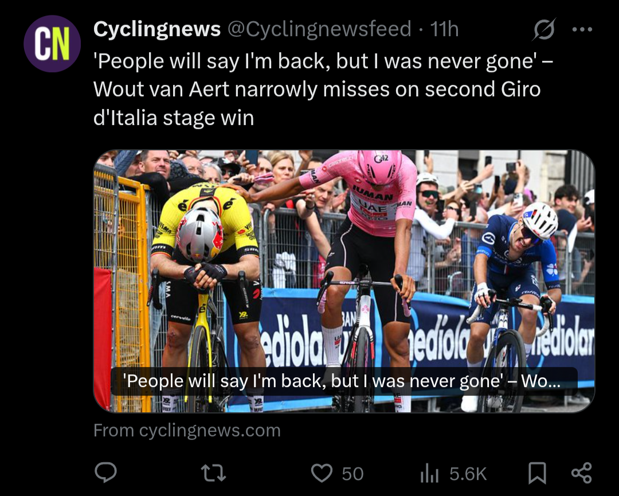This screenshot has height=496, width=619.
Task: Click the 50 likes count
Action: (352, 474)
